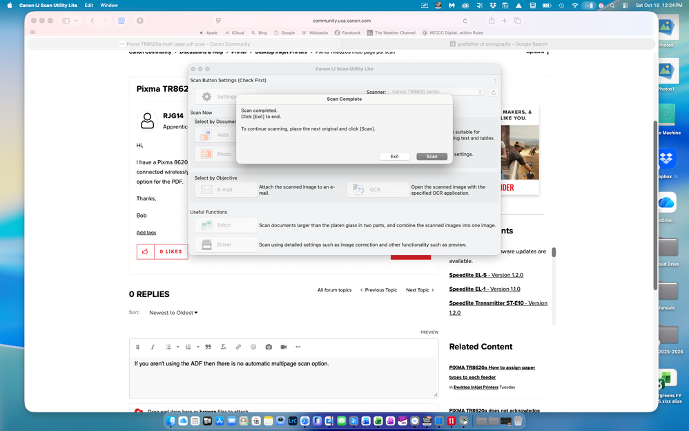Open the Edit menu in menu bar
The image size is (689, 431).
pyautogui.click(x=89, y=5)
